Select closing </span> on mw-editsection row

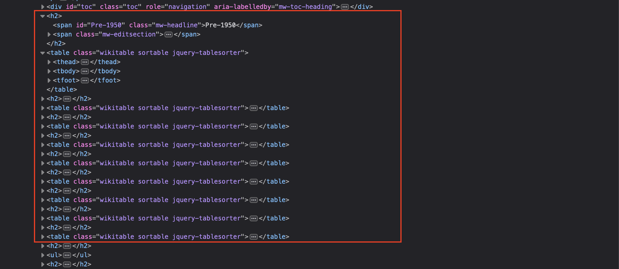pos(187,34)
